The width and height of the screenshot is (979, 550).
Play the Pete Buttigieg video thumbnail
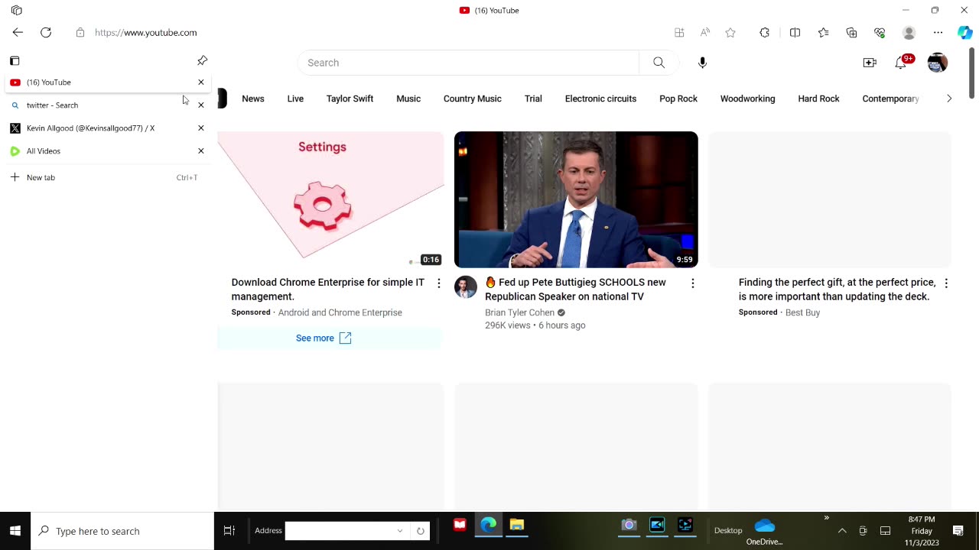click(576, 199)
